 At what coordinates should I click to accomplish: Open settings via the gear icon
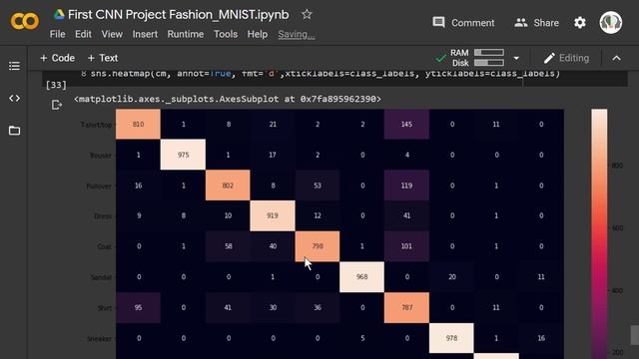pos(580,22)
